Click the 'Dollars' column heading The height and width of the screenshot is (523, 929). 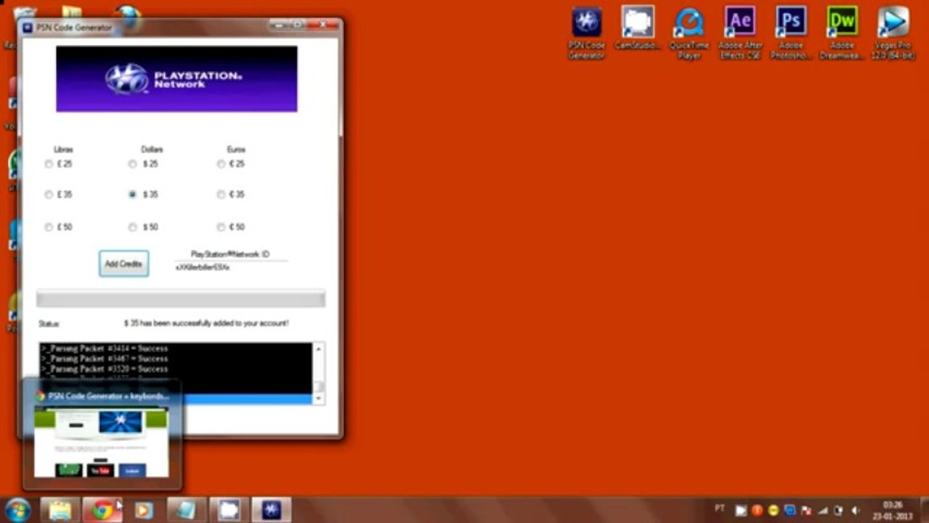(x=151, y=149)
